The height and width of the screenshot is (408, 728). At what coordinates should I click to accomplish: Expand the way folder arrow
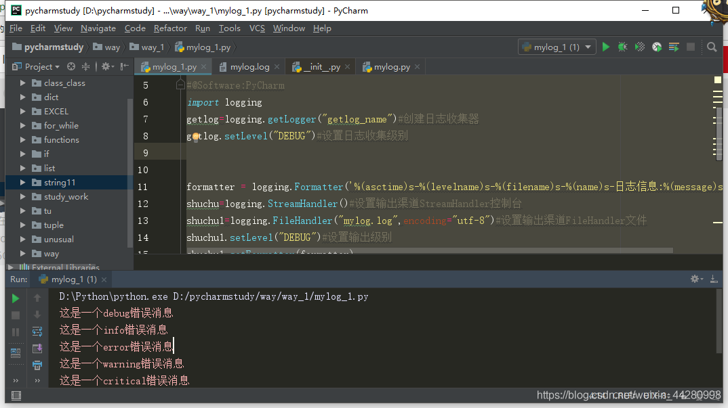point(22,254)
